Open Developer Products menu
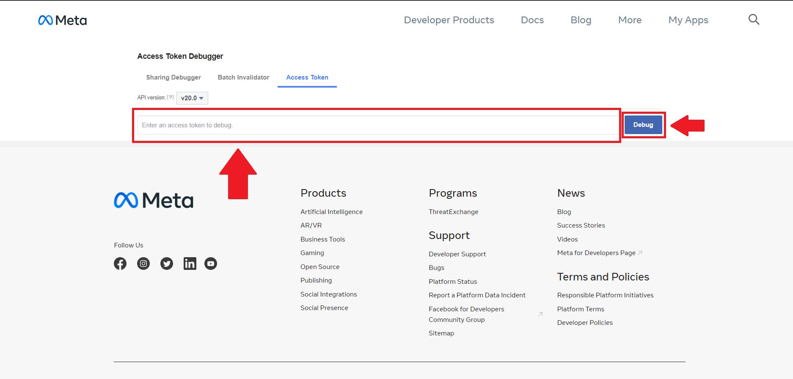Viewport: 793px width, 379px height. pos(449,20)
